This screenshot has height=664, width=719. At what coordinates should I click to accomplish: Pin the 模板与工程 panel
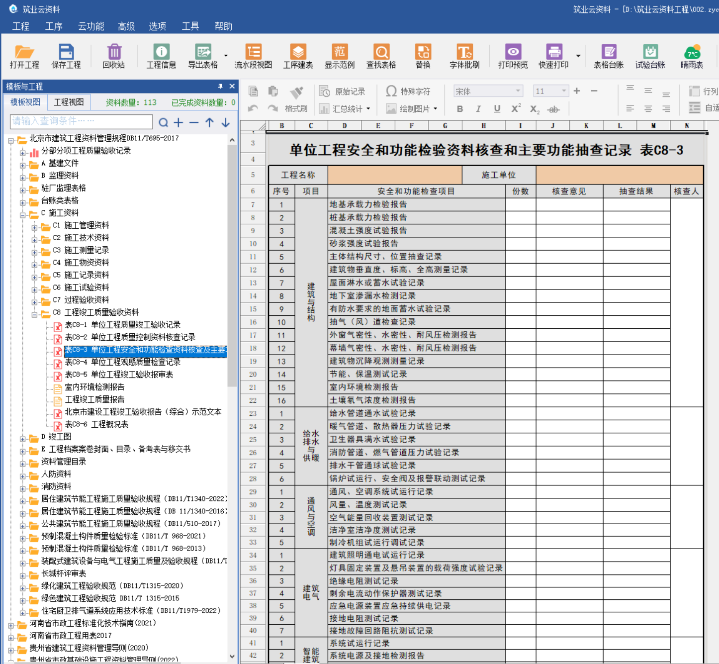tap(220, 87)
